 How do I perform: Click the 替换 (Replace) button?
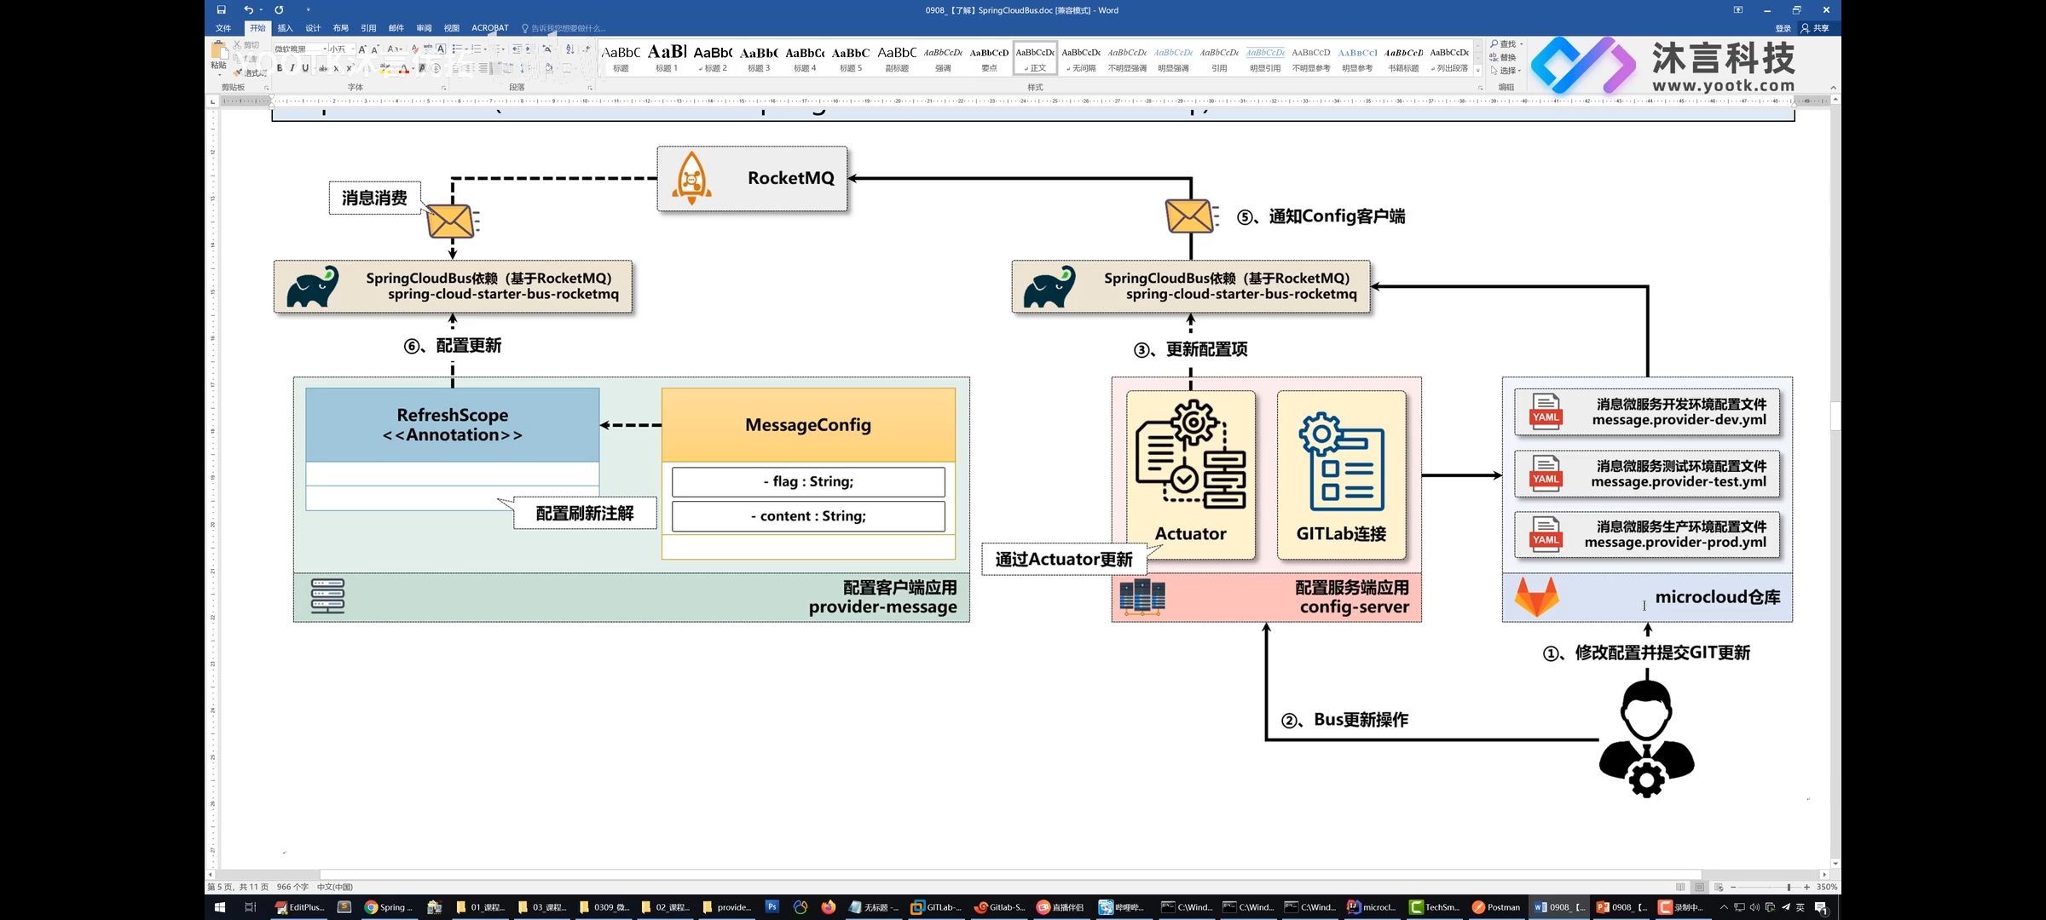pos(1503,57)
